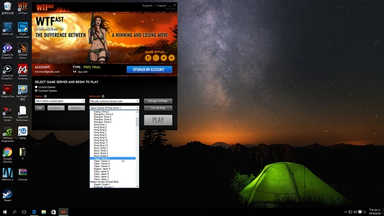
Task: Open Google Chrome desktop shortcut
Action: (x=7, y=155)
